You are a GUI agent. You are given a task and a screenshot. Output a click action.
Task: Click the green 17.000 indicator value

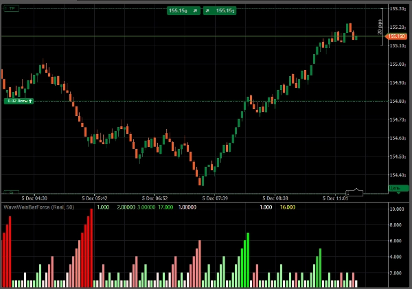tap(165, 207)
